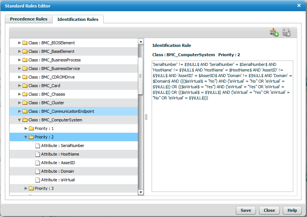Select Priority : 1 label
The height and width of the screenshot is (217, 307).
44,128
